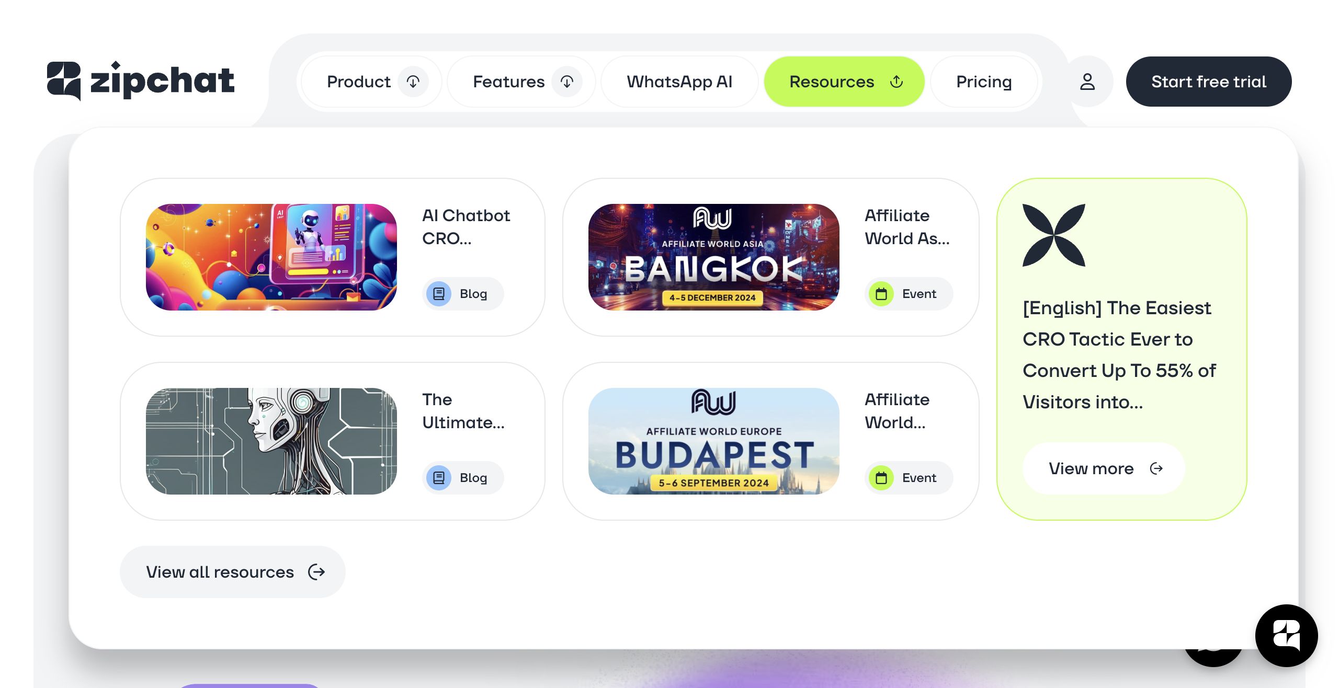Screen dimensions: 1339x688
Task: Open the Budapest Affiliate World Europe banner
Action: pos(714,441)
